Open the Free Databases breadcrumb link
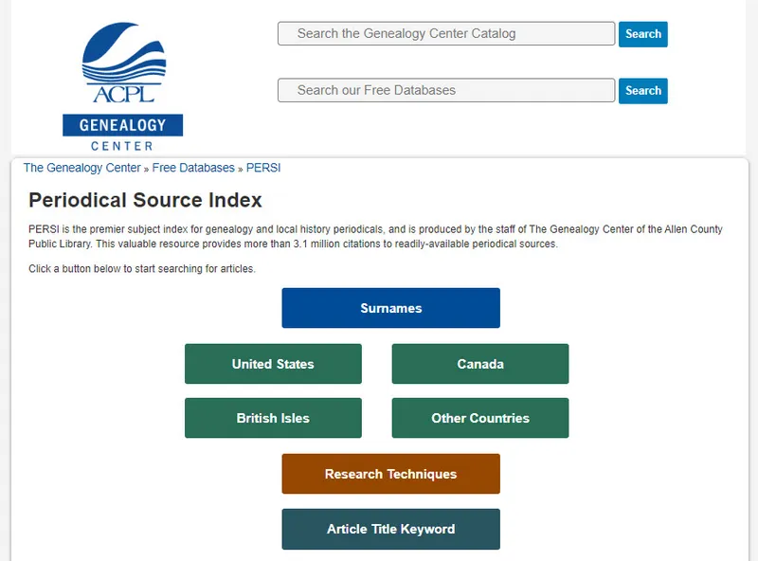The width and height of the screenshot is (758, 561). coord(193,168)
